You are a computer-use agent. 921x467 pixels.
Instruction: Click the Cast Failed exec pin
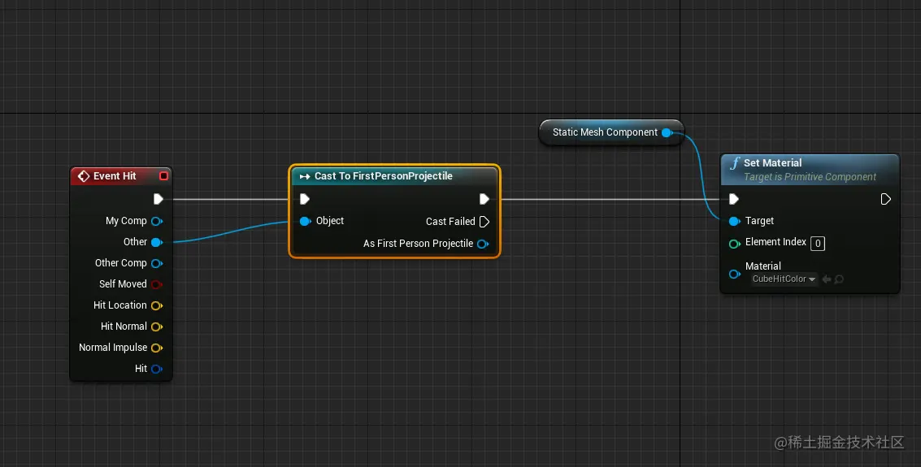(x=484, y=222)
